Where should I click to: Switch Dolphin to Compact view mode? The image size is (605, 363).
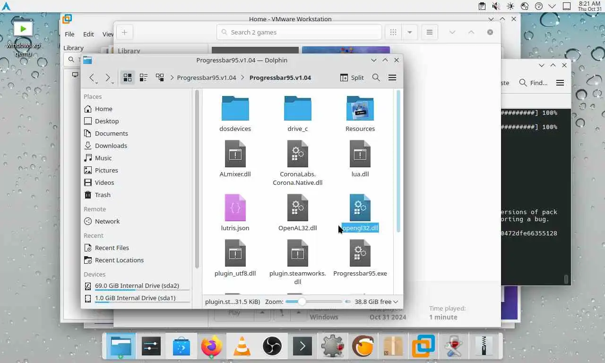[144, 78]
